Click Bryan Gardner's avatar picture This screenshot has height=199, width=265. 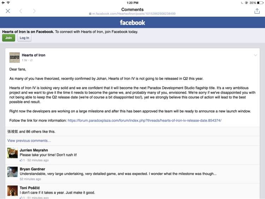pyautogui.click(x=12, y=172)
